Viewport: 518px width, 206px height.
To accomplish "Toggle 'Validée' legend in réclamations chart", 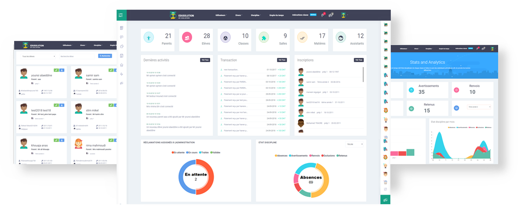I will point(216,152).
